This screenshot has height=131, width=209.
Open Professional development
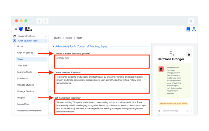[29, 110]
